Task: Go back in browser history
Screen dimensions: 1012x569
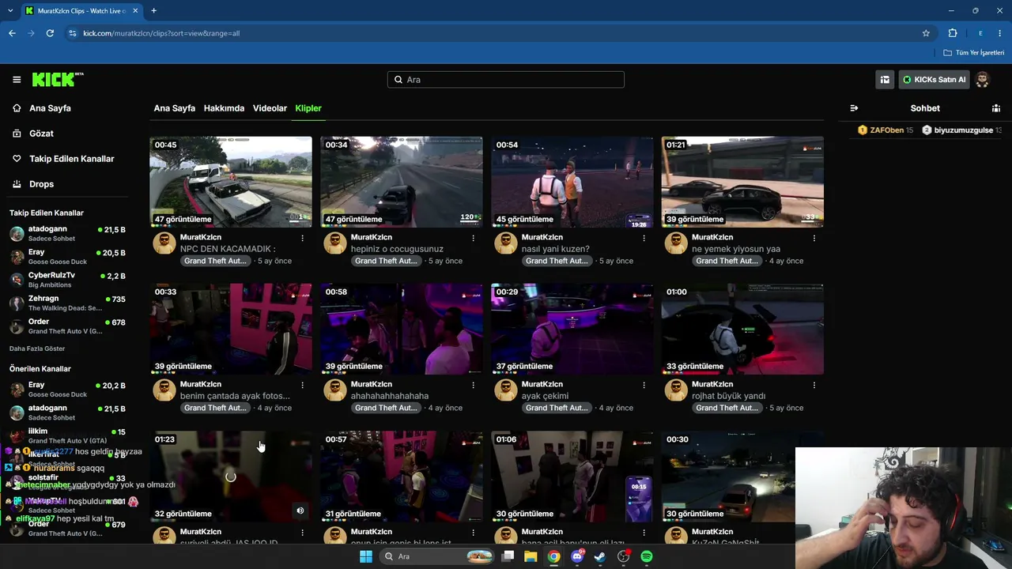Action: (x=12, y=33)
